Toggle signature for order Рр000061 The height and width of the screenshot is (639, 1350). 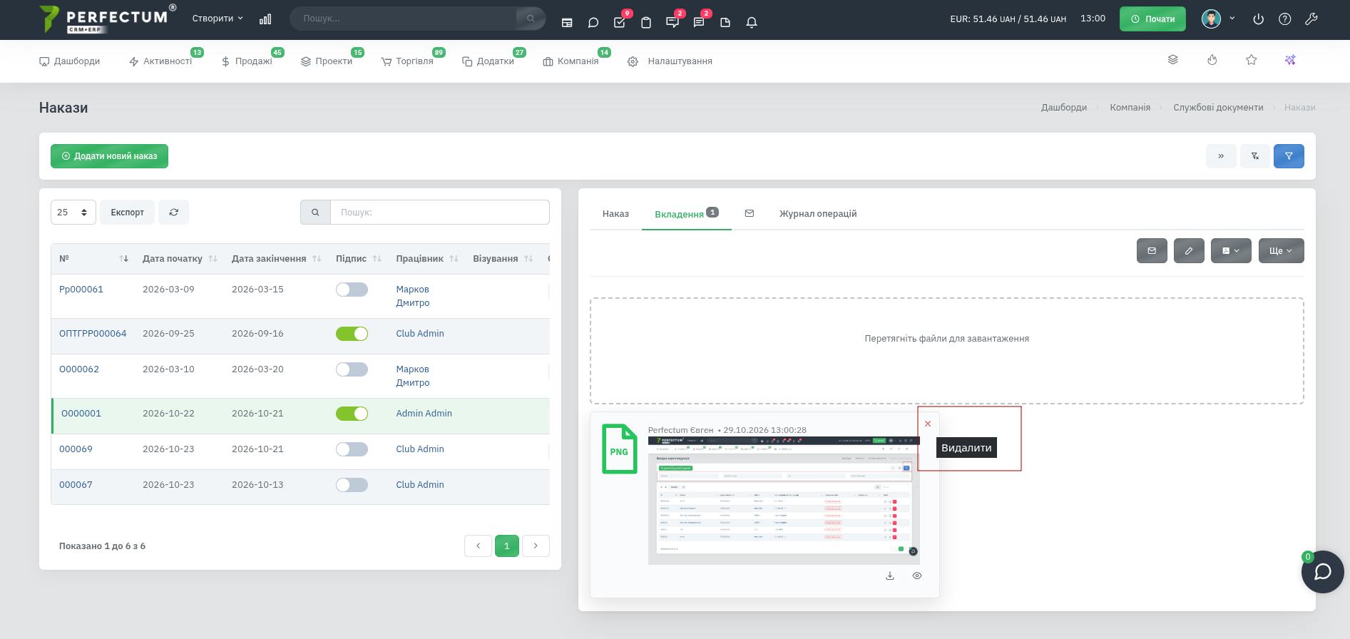point(352,290)
